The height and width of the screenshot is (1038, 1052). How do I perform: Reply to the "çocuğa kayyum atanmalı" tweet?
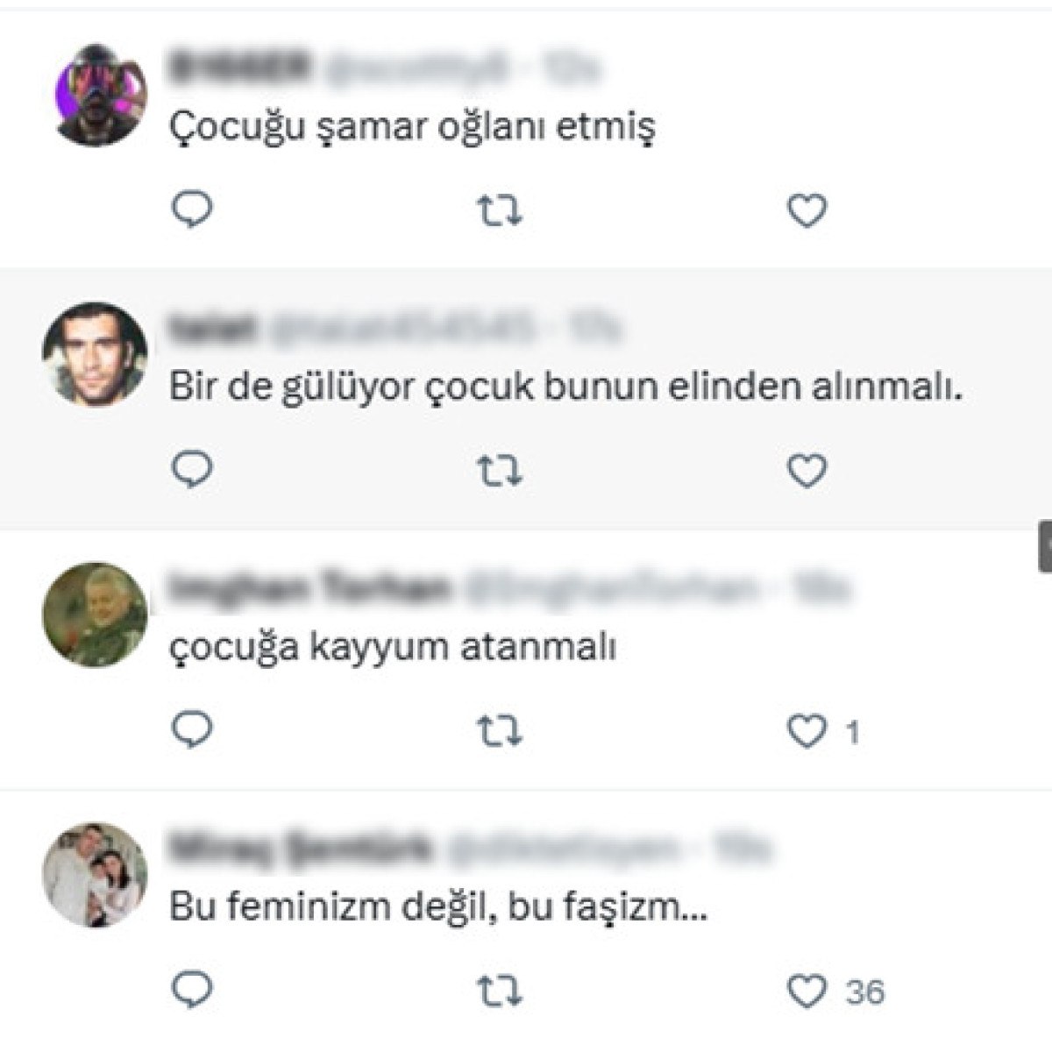[192, 729]
